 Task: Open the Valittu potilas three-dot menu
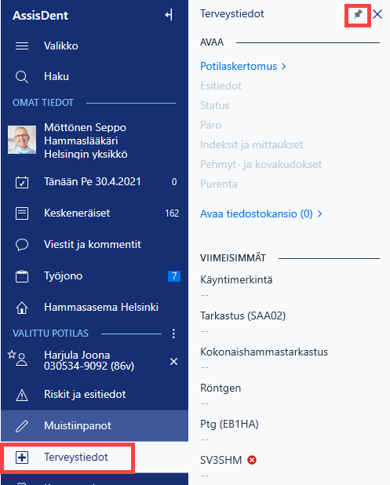pyautogui.click(x=174, y=334)
